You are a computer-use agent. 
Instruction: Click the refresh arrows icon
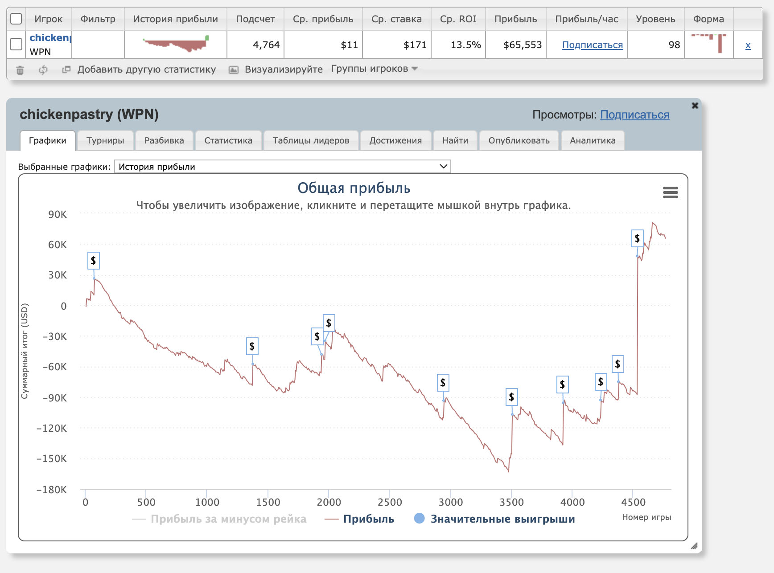[43, 70]
